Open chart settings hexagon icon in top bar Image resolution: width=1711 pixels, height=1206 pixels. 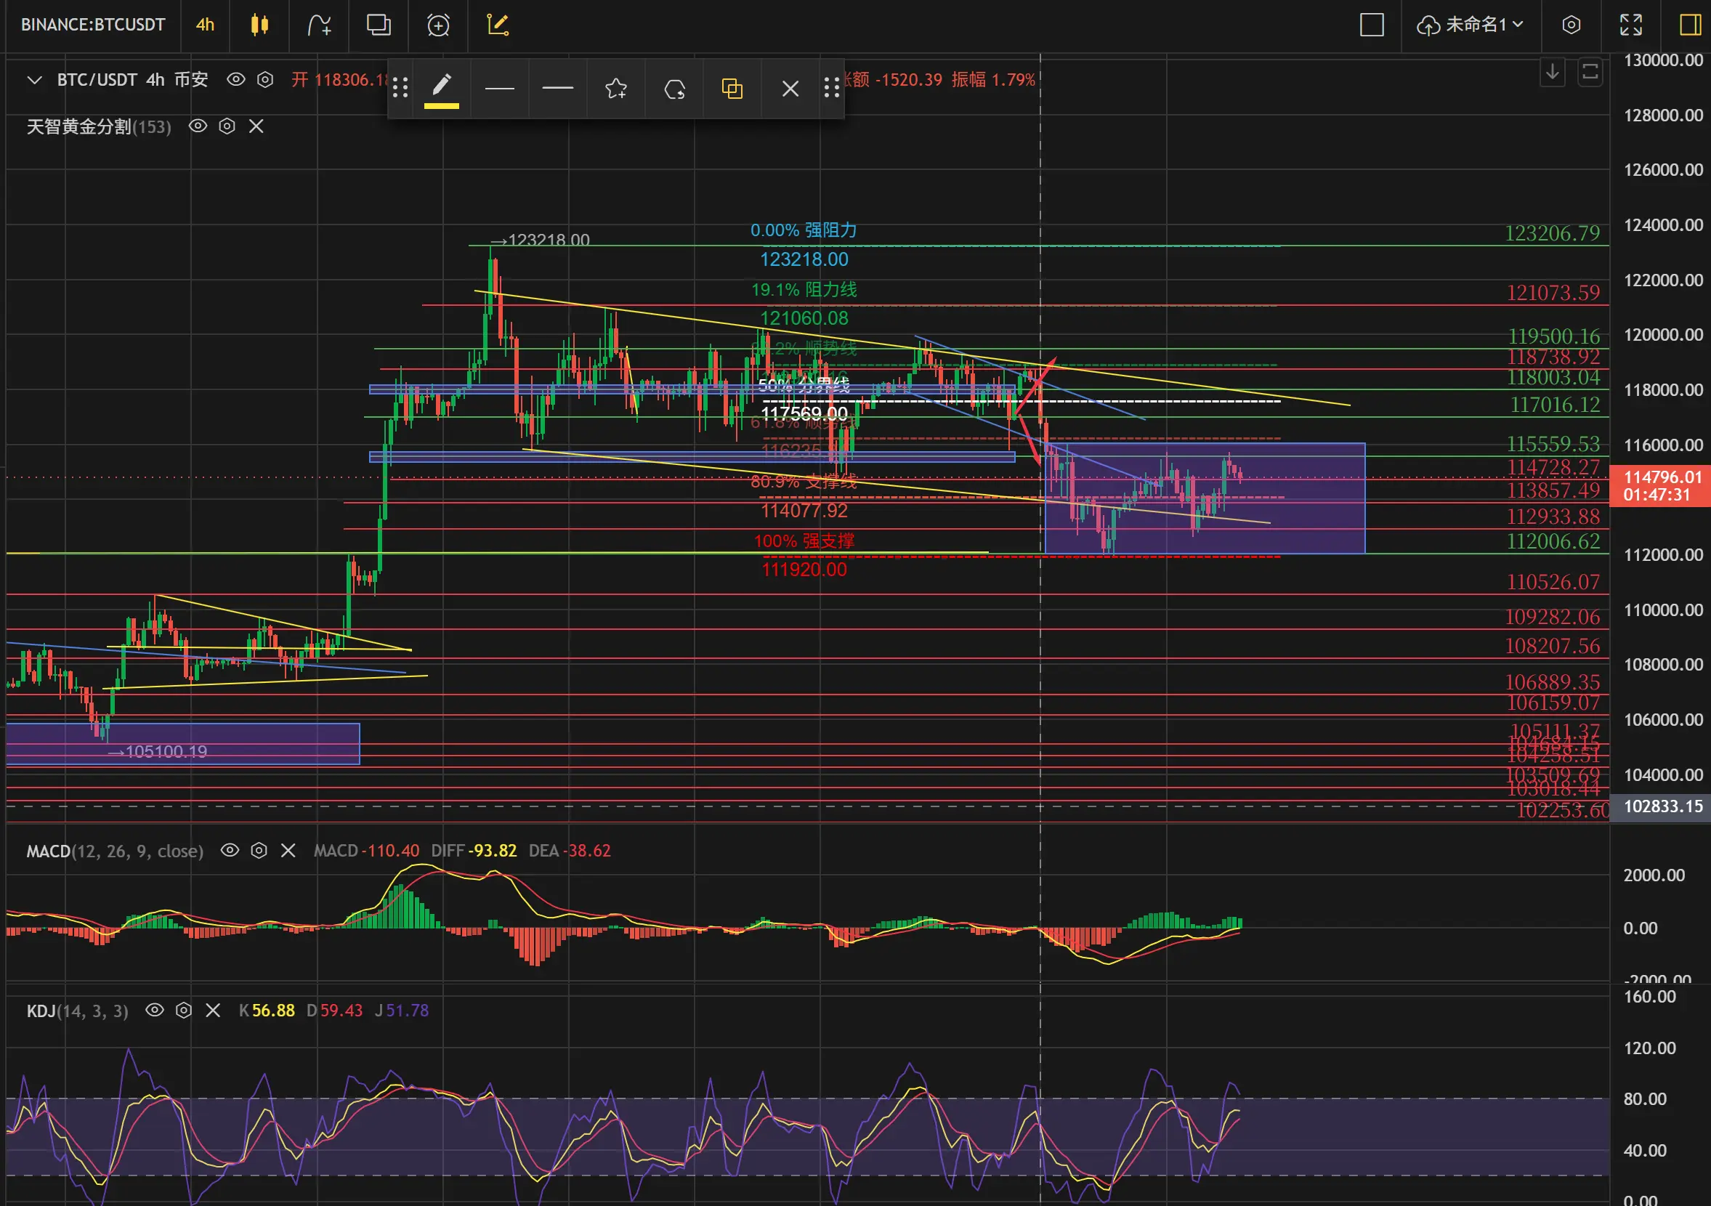click(1571, 25)
